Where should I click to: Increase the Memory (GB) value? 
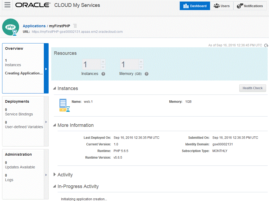pyautogui.click(x=141, y=62)
